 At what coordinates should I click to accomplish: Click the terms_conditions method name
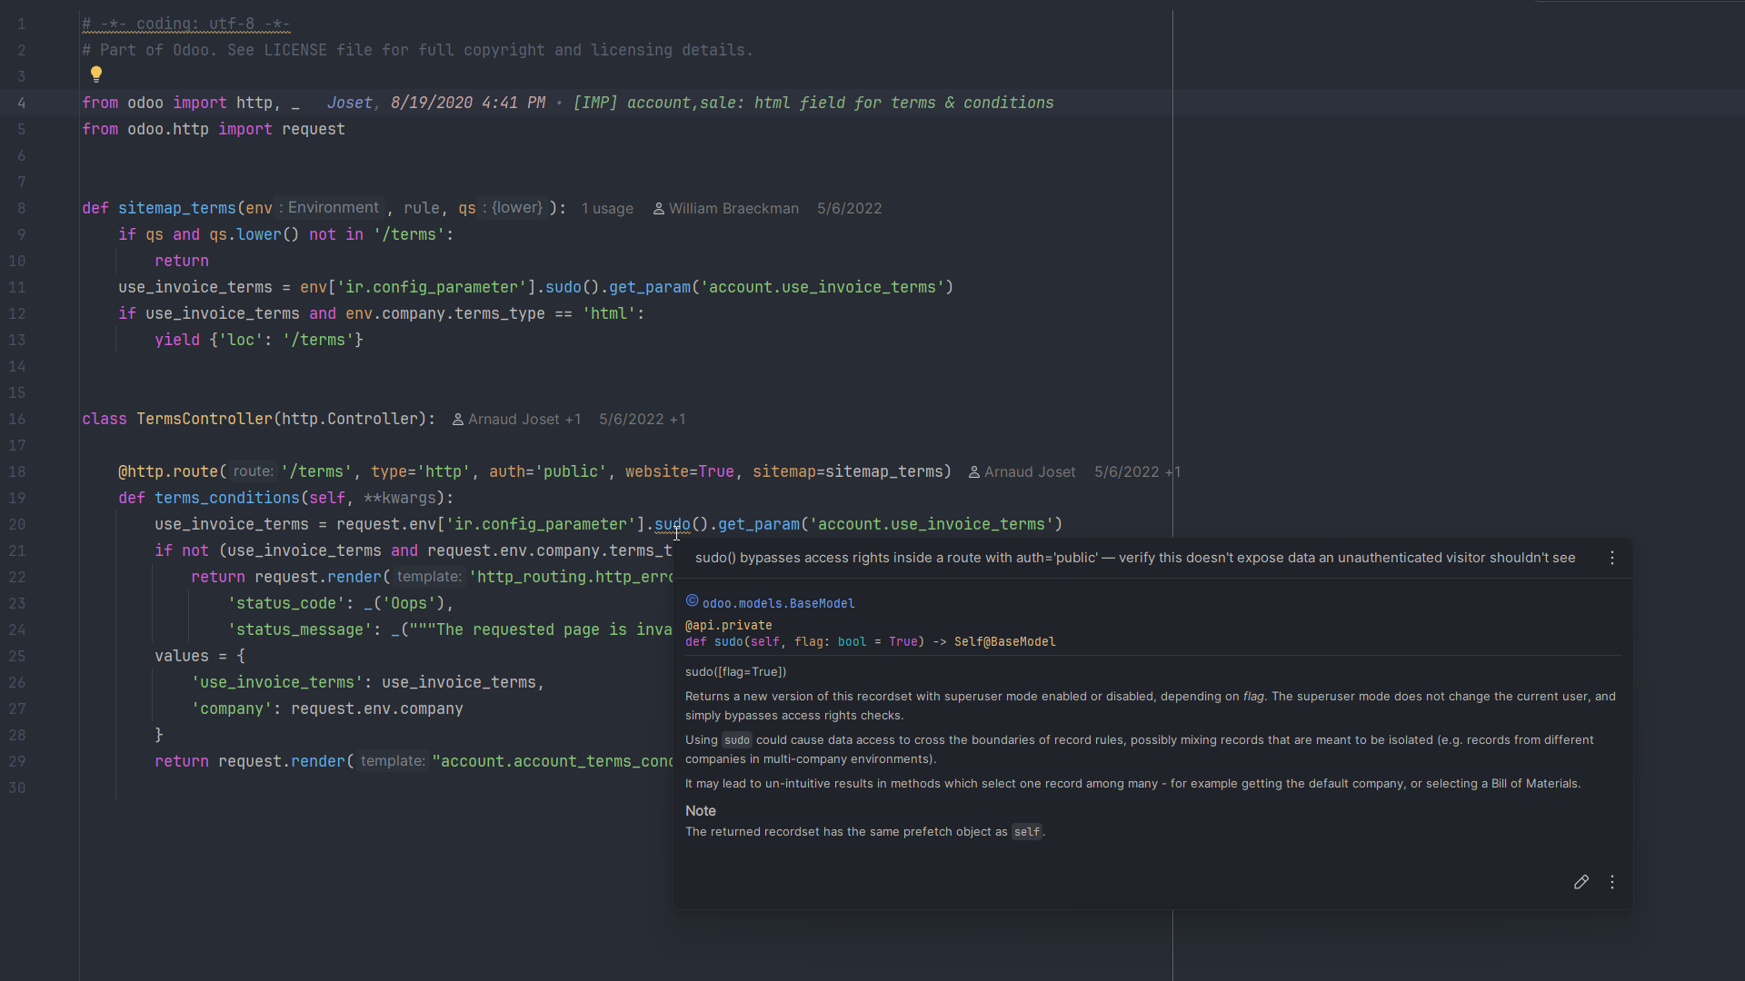(x=227, y=498)
